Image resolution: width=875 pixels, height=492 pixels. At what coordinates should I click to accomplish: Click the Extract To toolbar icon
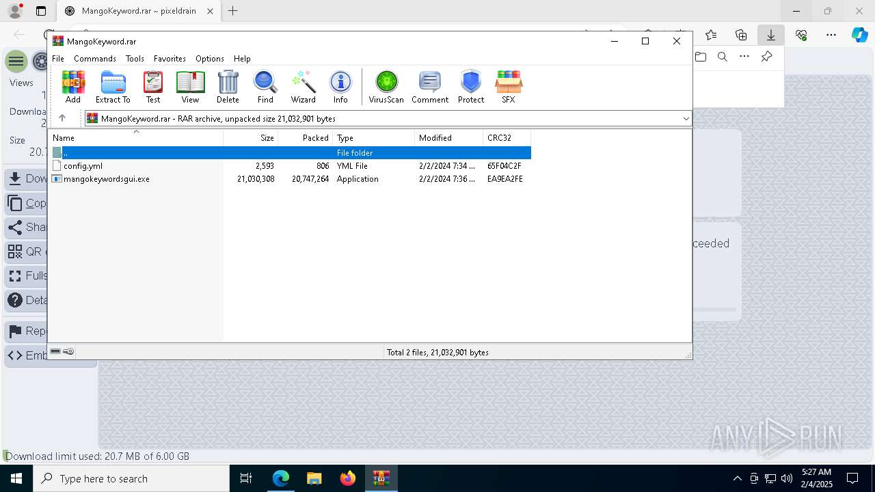point(113,87)
